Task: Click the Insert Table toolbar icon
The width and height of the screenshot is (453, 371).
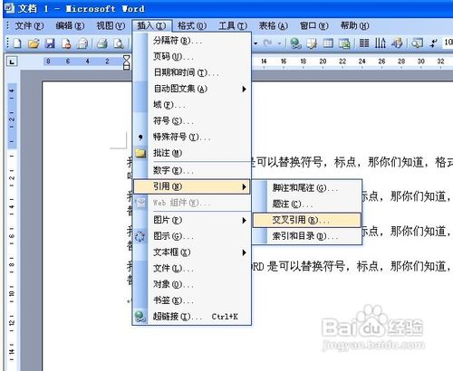Action: pyautogui.click(x=328, y=43)
